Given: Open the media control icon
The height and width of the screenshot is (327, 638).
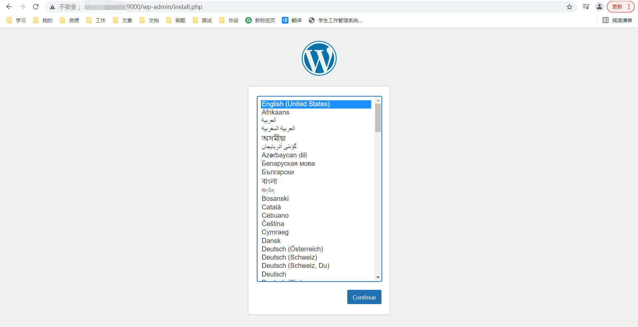Looking at the screenshot, I should [586, 7].
